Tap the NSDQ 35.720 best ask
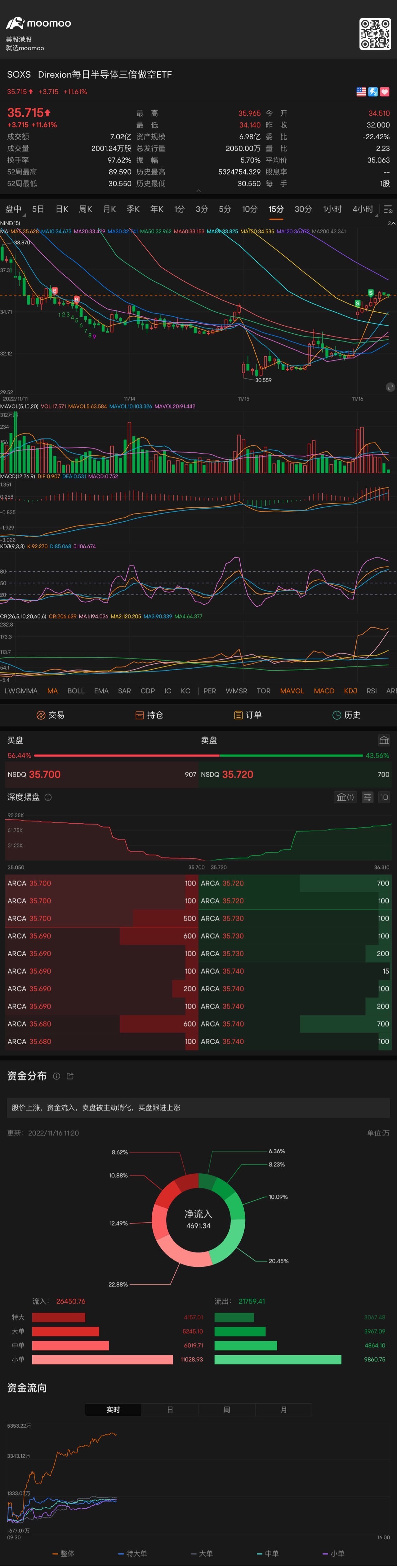 pos(295,774)
